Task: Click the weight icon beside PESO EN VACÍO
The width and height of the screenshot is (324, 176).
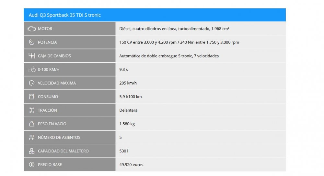Action: pos(32,124)
